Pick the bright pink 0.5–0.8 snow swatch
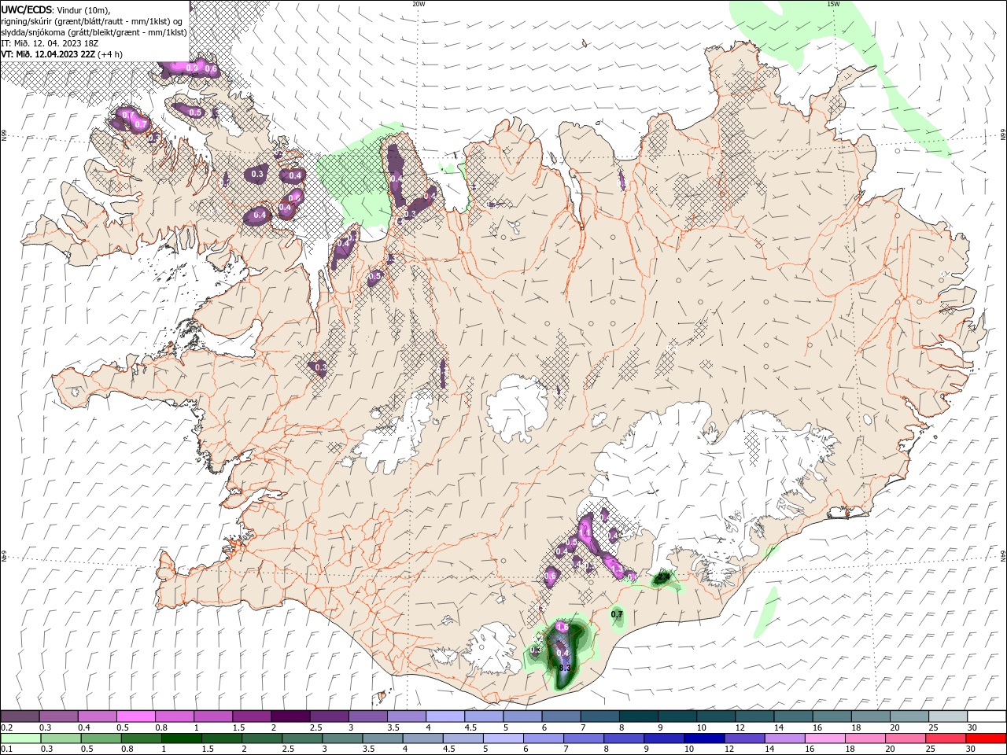 pyautogui.click(x=135, y=716)
